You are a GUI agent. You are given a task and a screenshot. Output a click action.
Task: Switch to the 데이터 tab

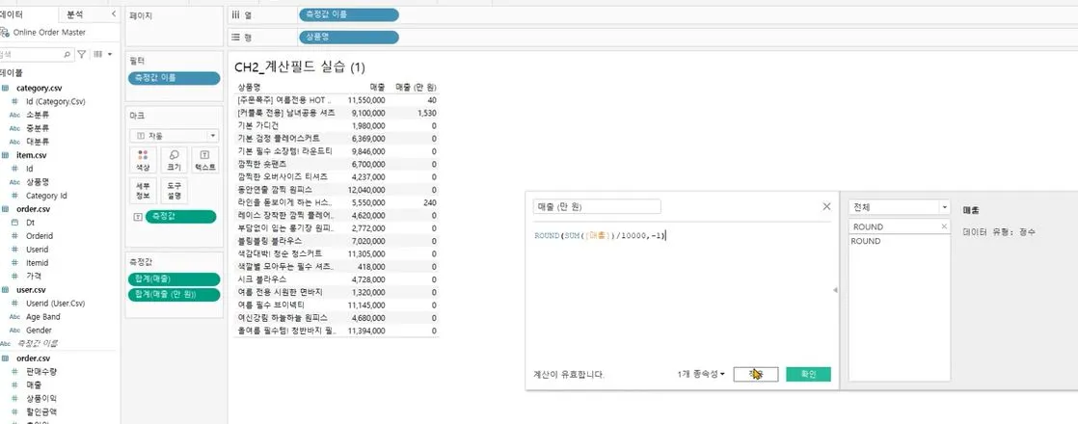(12, 13)
